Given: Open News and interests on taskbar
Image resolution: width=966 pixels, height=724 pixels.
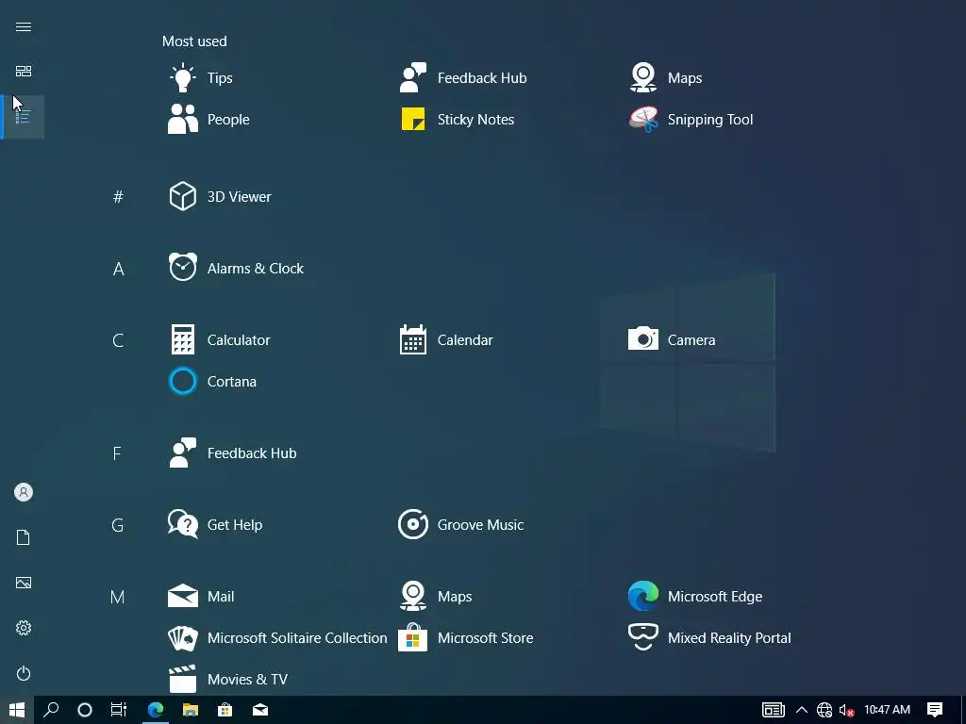Looking at the screenshot, I should pos(774,710).
